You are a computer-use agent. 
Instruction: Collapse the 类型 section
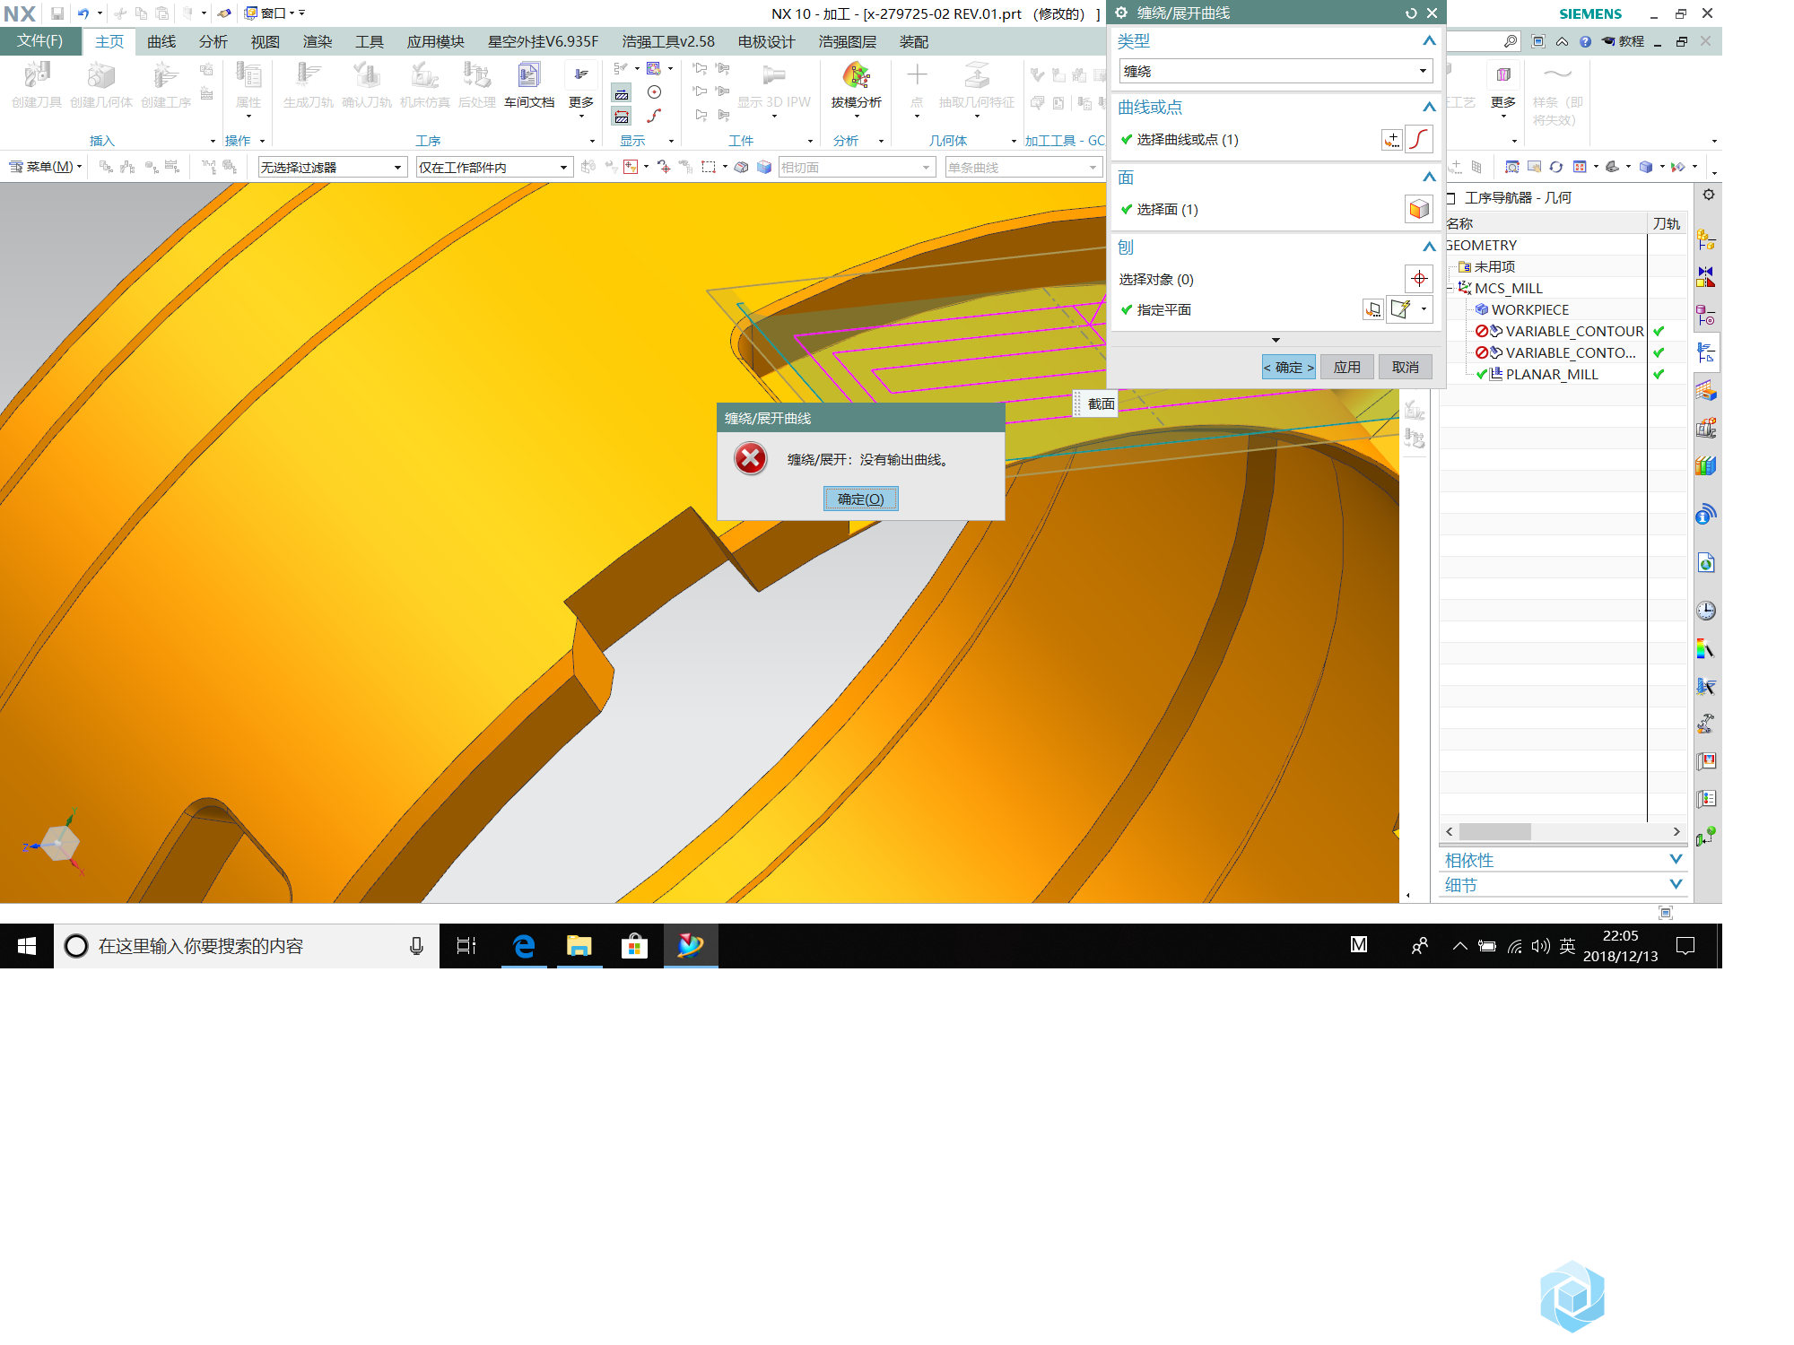[1429, 41]
